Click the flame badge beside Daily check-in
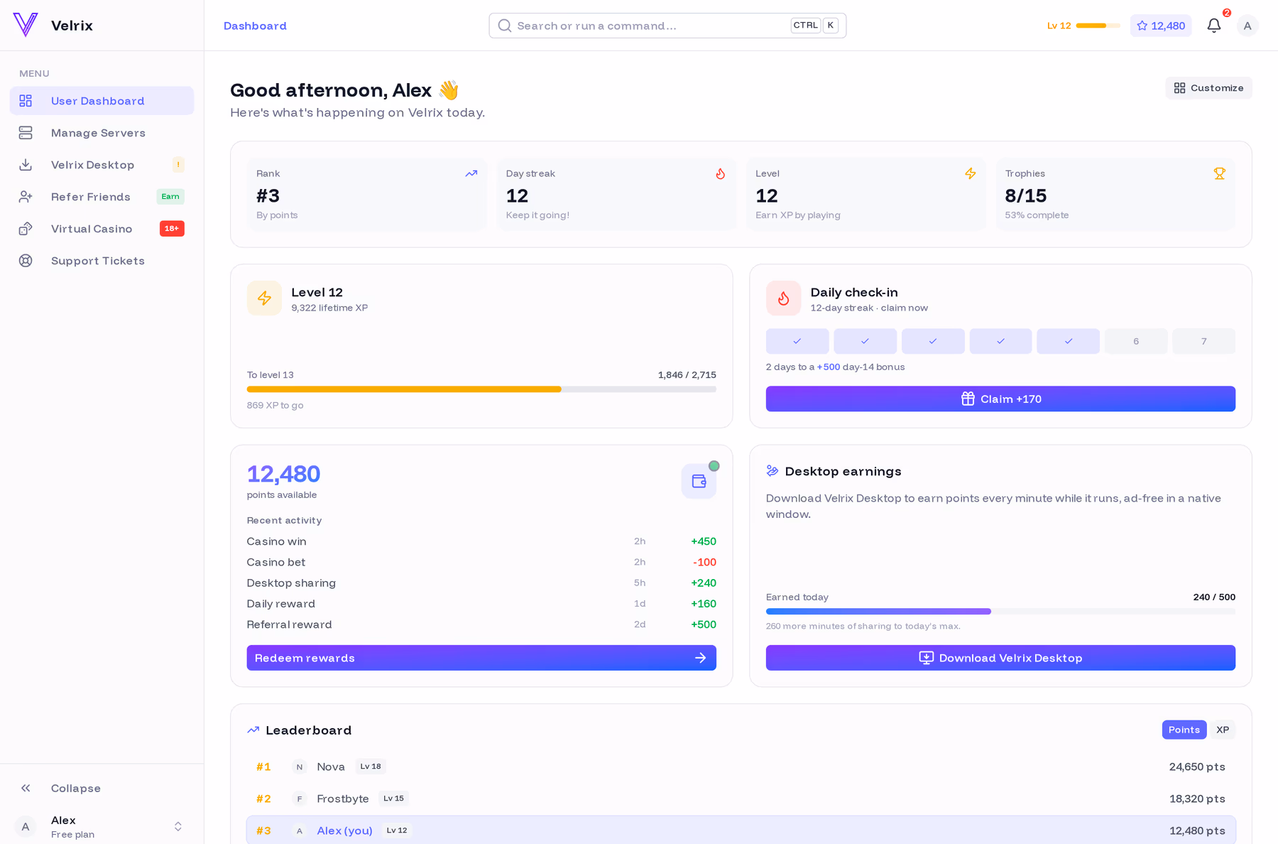 783,298
